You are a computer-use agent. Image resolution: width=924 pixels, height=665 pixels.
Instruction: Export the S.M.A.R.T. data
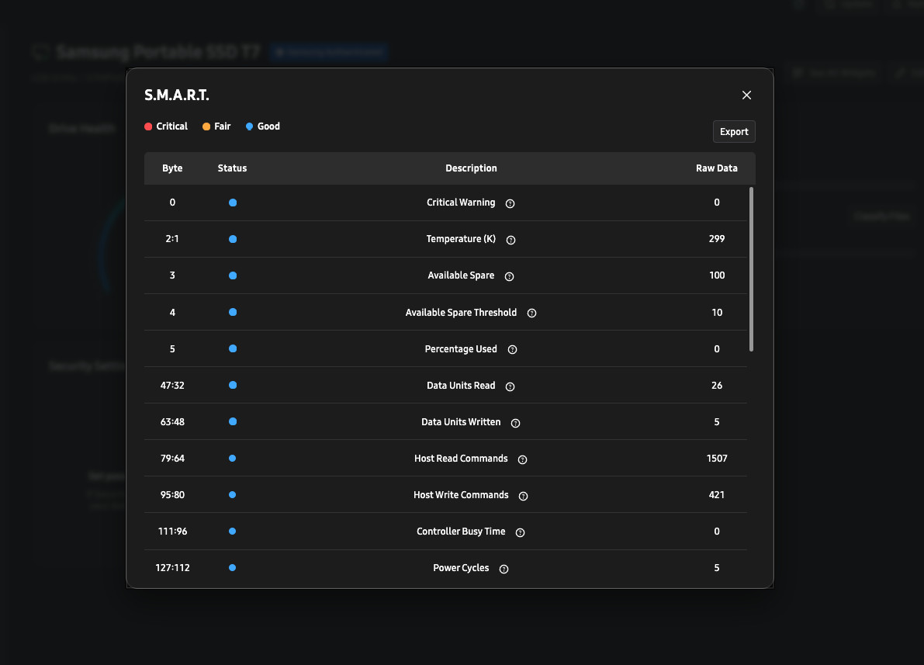734,131
